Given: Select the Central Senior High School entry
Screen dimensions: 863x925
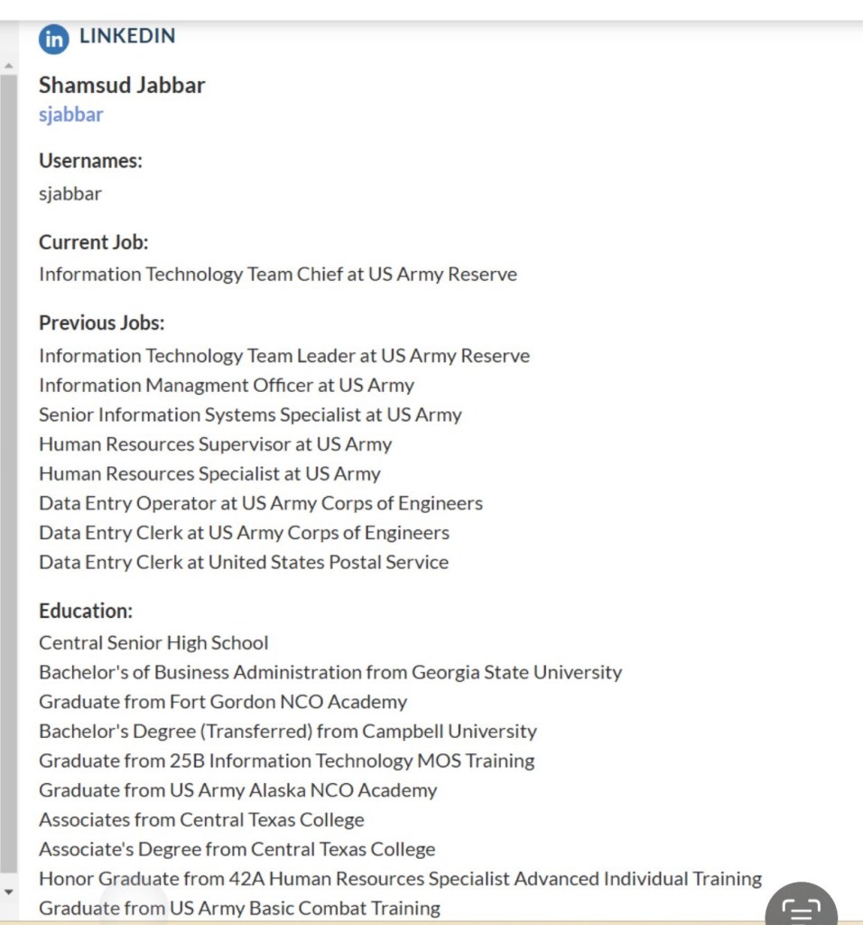Looking at the screenshot, I should click(153, 643).
